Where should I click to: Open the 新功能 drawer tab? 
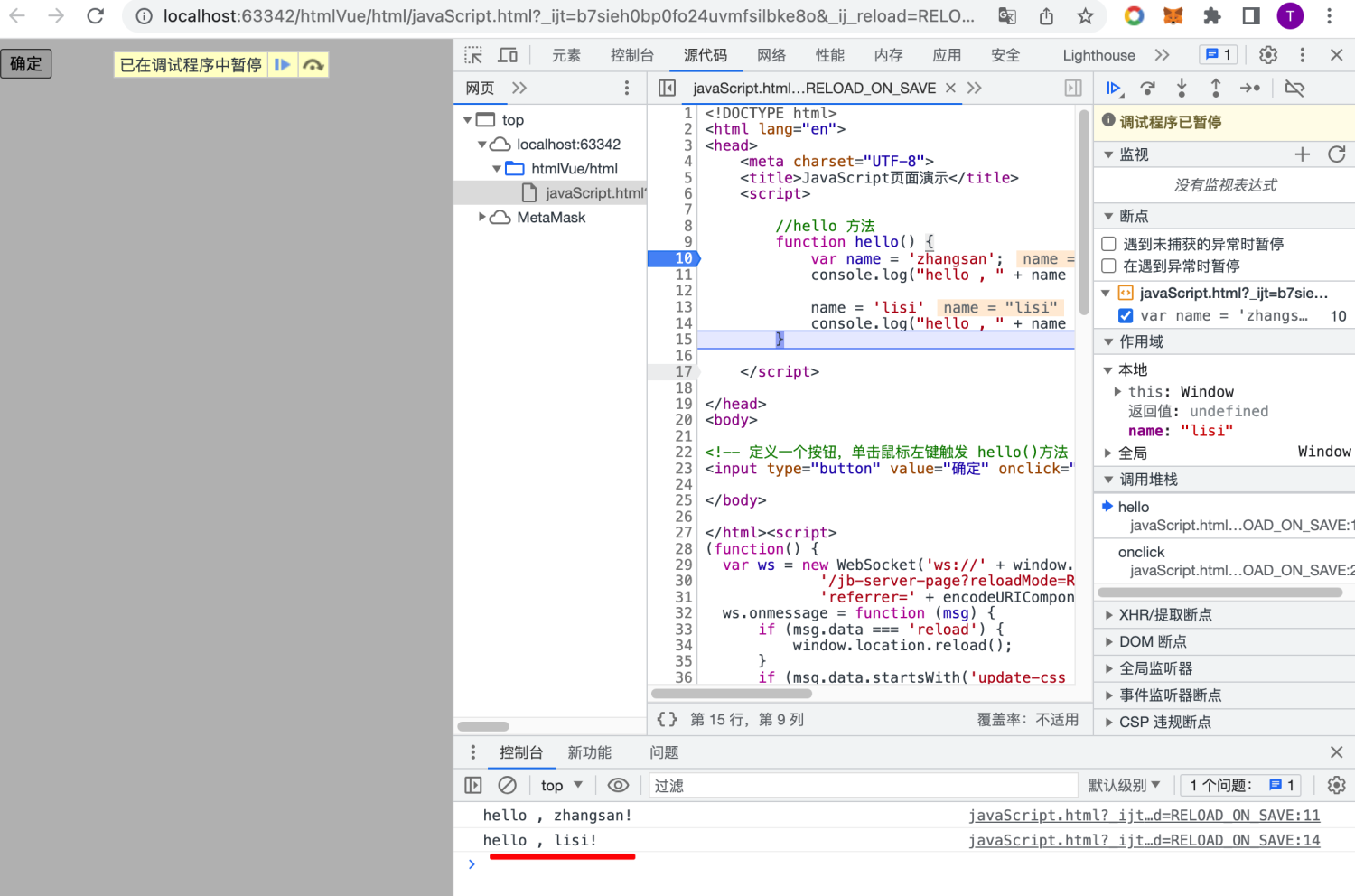click(589, 752)
